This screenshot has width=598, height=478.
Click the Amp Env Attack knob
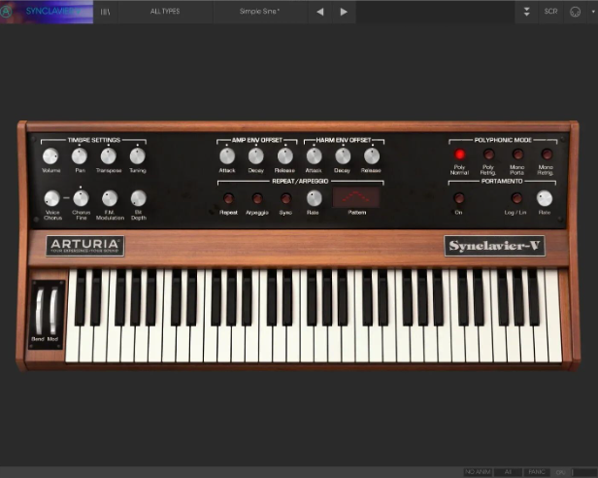point(227,156)
